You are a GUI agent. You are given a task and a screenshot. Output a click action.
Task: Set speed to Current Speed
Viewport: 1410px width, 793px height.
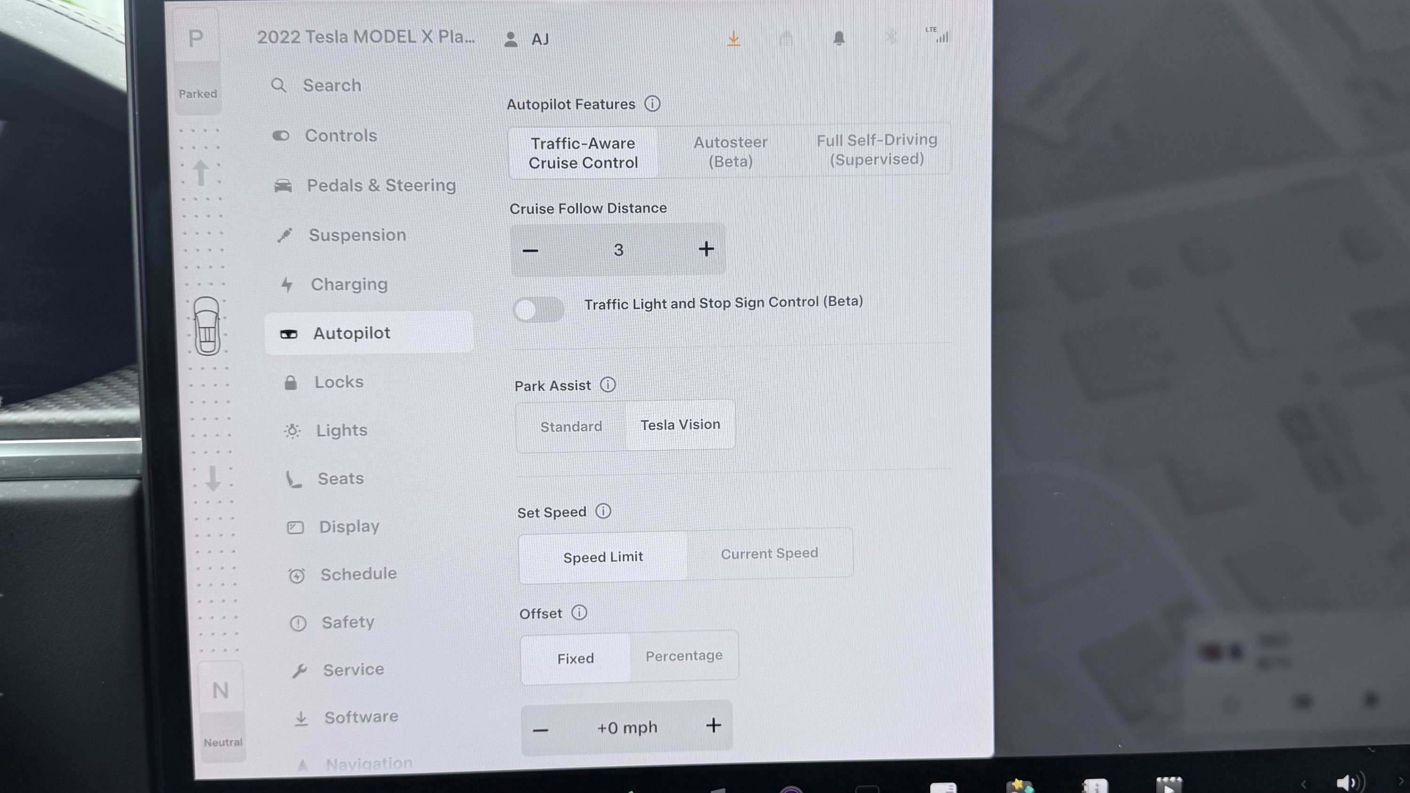[769, 553]
